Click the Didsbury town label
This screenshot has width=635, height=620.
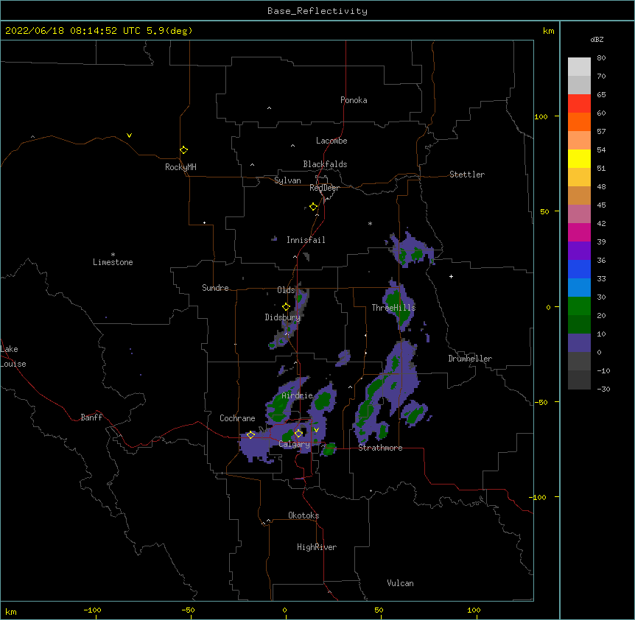tap(283, 317)
